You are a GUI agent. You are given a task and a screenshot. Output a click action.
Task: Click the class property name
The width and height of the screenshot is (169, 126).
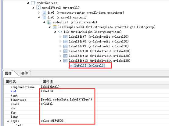[x=15, y=104]
